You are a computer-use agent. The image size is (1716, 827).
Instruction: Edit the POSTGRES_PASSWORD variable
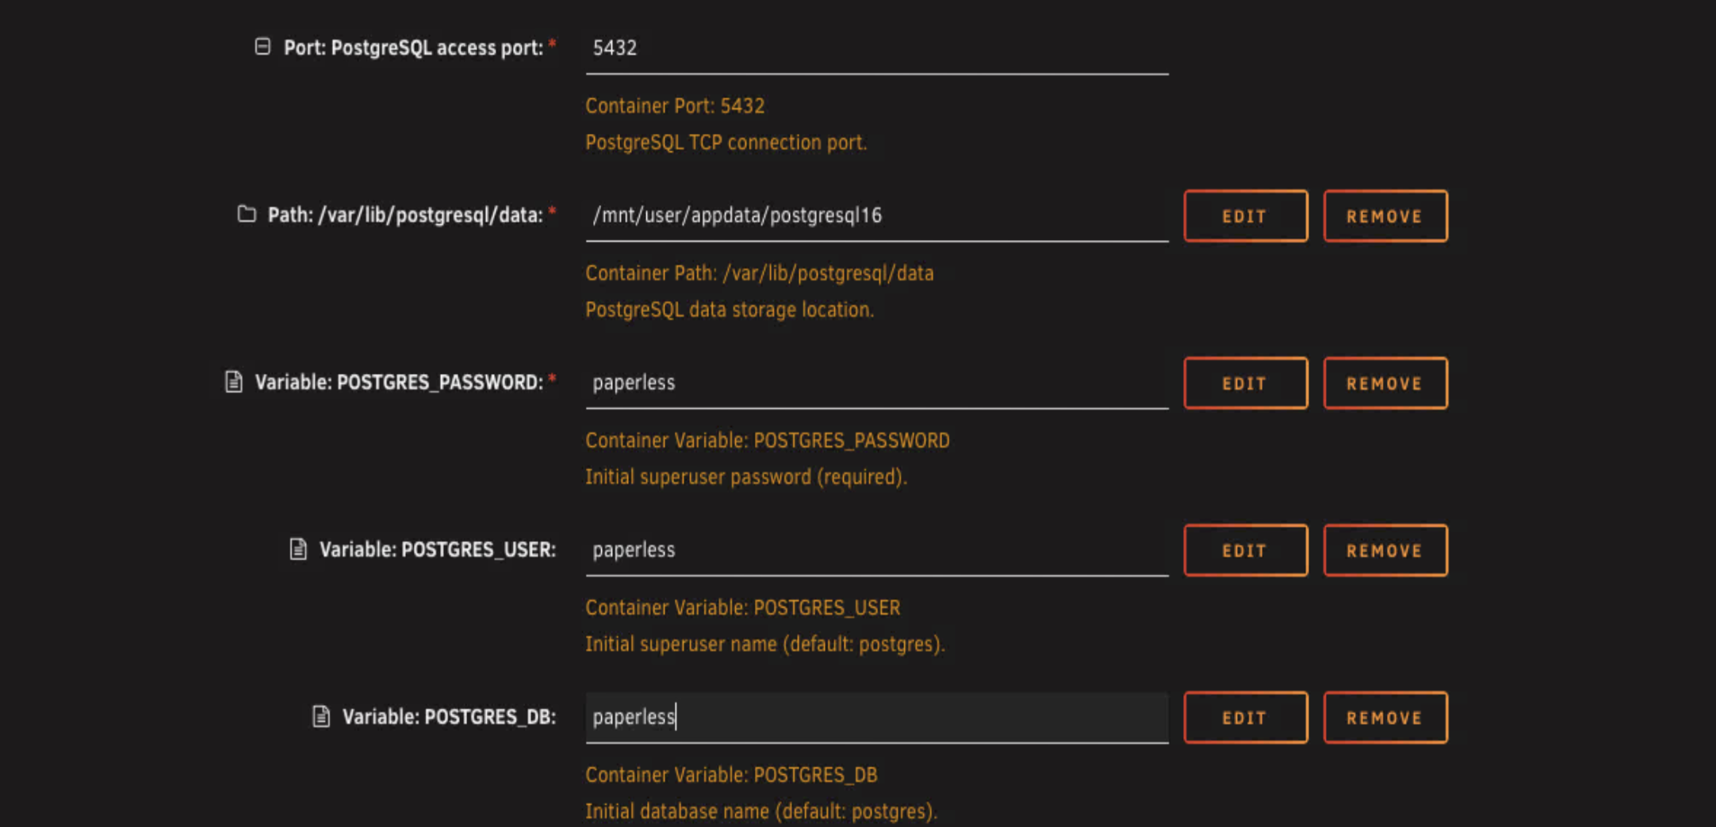click(x=1245, y=383)
